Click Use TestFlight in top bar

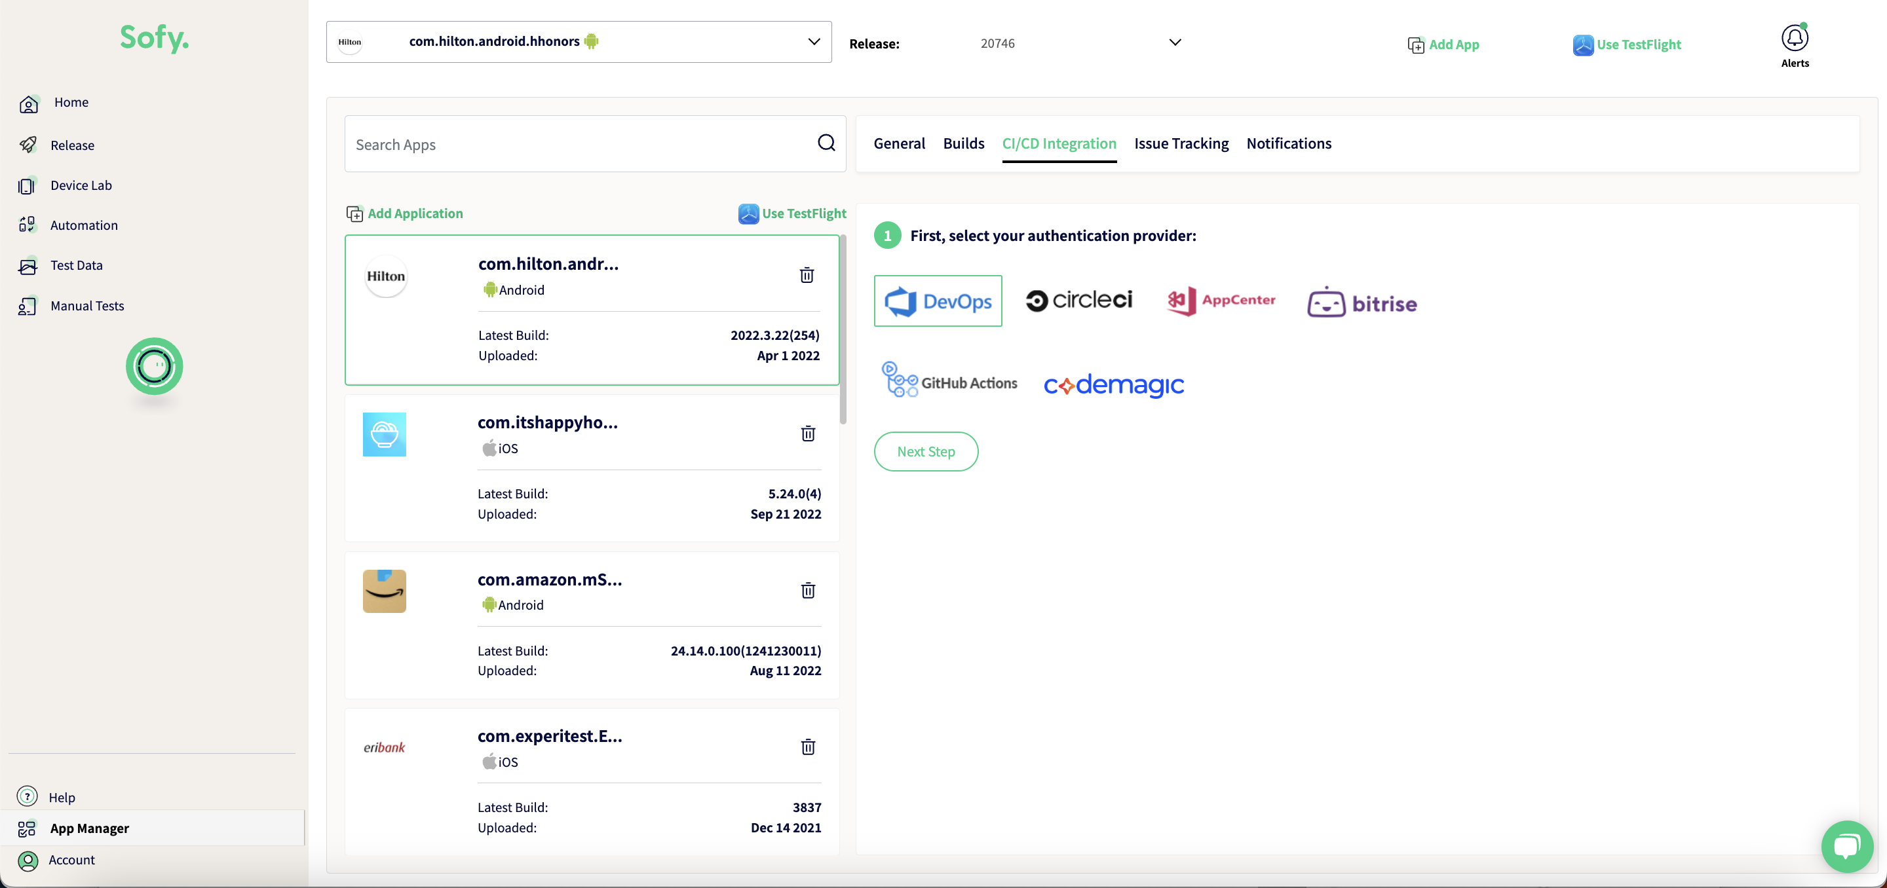[1626, 45]
